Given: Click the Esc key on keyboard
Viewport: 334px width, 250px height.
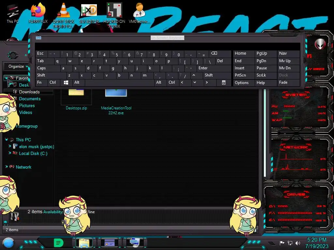Looking at the screenshot, I should point(41,53).
